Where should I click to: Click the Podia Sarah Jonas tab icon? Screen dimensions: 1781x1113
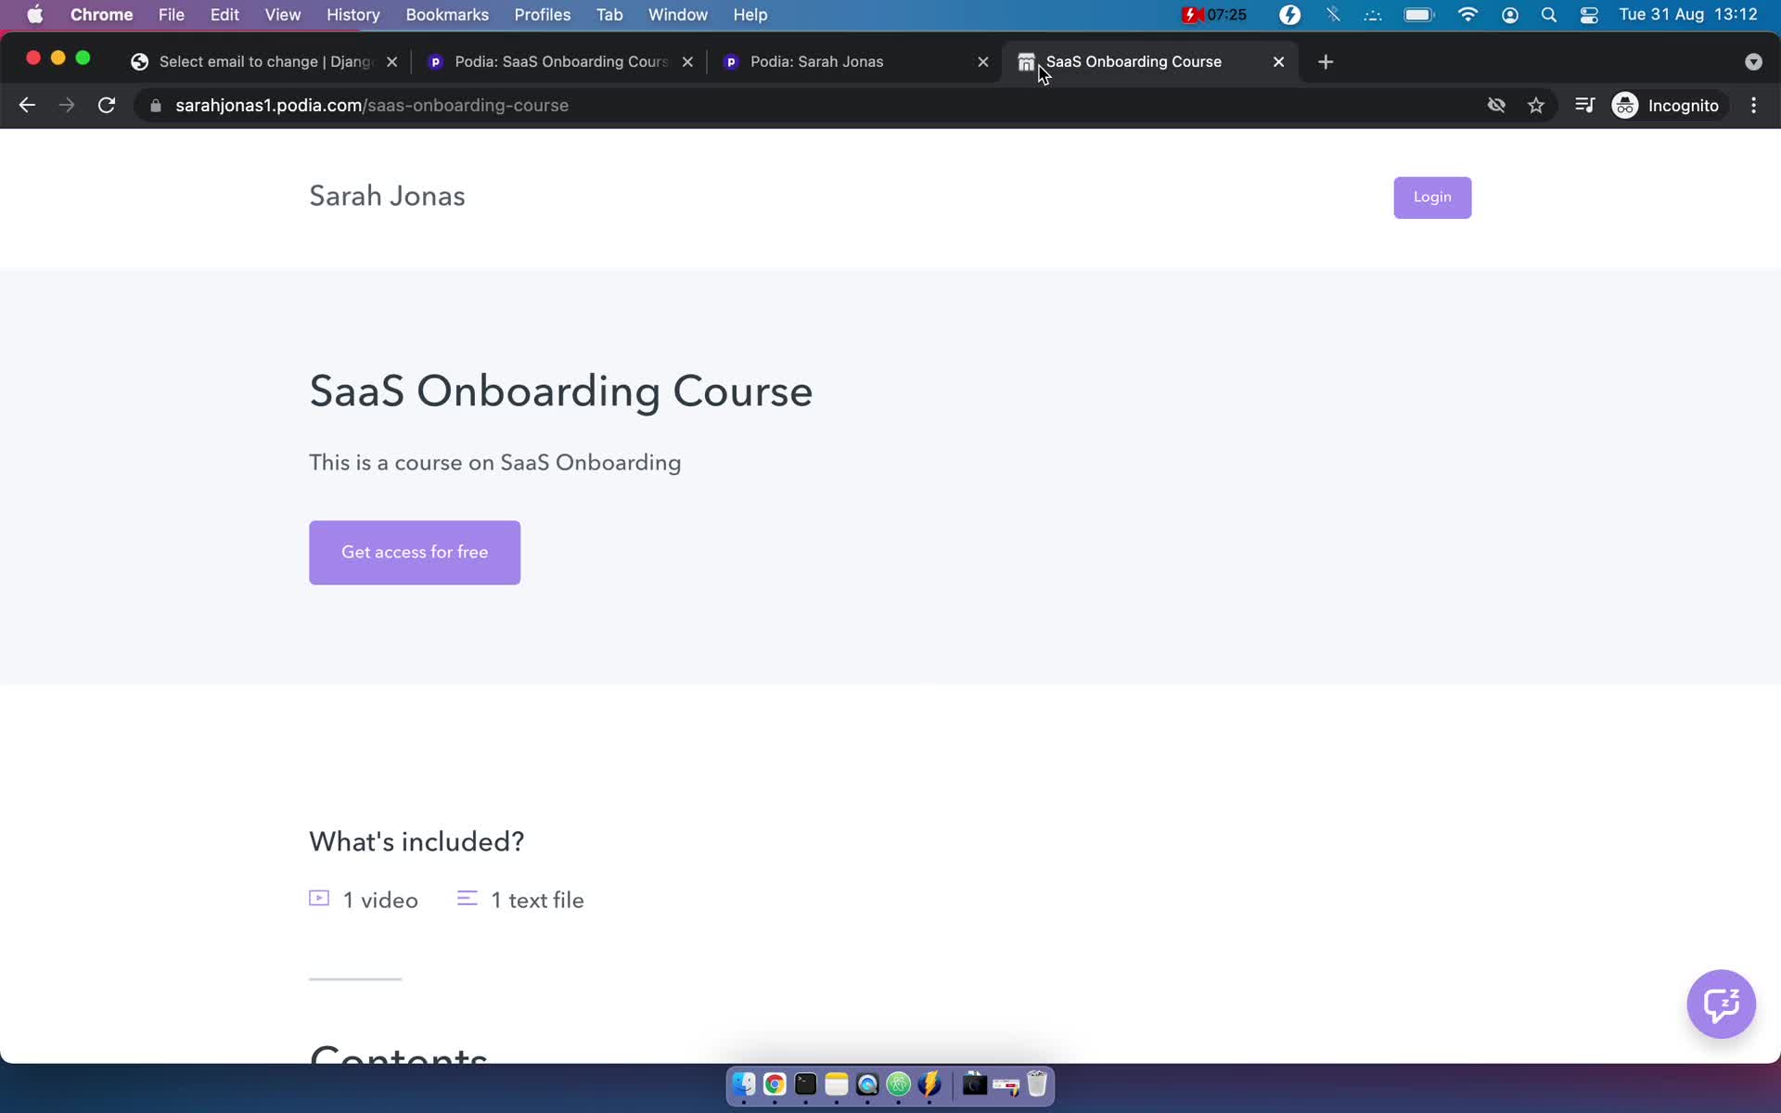click(731, 60)
